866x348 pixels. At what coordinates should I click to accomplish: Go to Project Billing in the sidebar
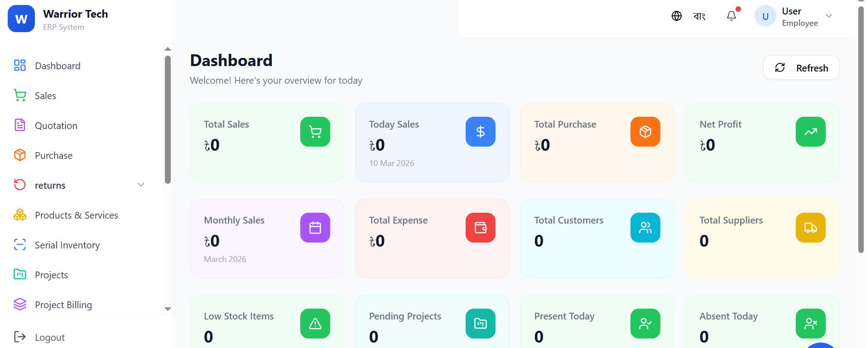coord(82,305)
